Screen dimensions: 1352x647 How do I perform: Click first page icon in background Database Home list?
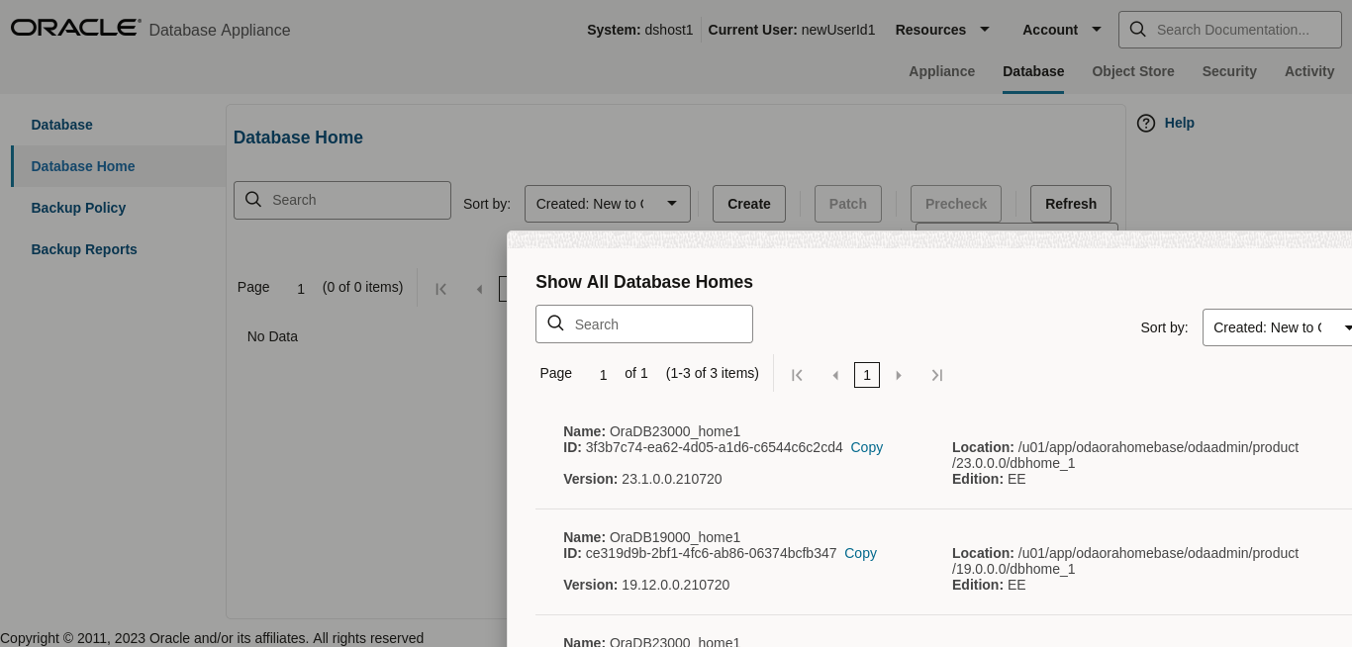[x=441, y=289]
